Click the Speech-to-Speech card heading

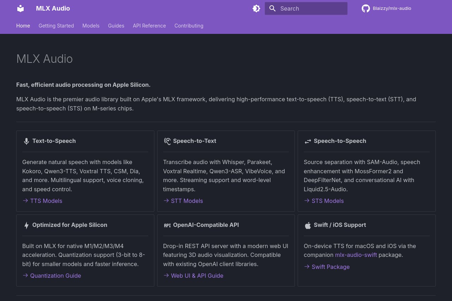pyautogui.click(x=340, y=141)
